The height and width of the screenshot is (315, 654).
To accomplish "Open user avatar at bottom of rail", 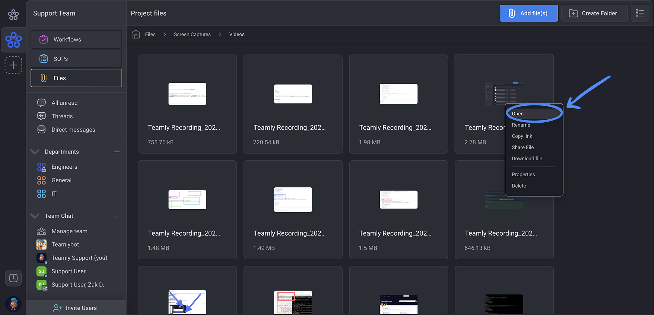I will (13, 304).
